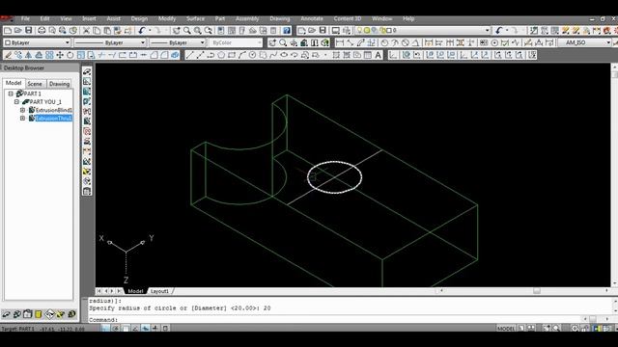Cut selection with the scissors icon
Viewport: 618px width, 347px height.
coord(86,30)
